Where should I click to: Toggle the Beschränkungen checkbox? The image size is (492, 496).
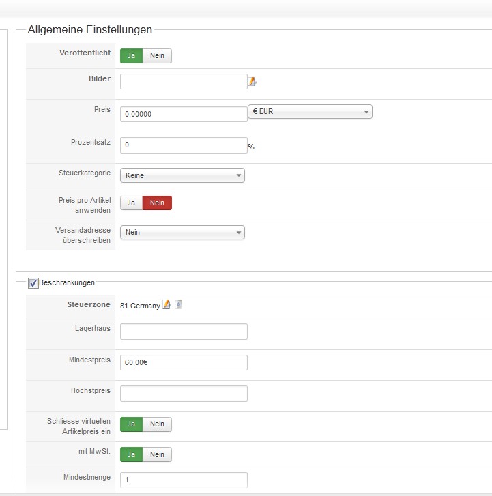33,283
